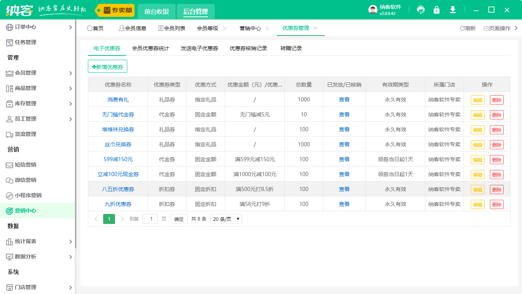Click the 小程序营销 icon
This screenshot has height=294, width=522.
[10, 195]
